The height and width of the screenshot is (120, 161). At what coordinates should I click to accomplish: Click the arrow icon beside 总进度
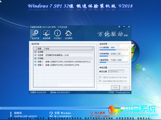(x=35, y=55)
